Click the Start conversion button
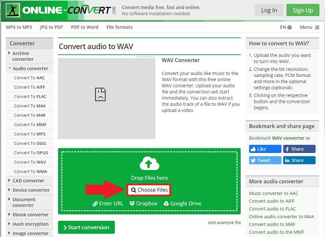 pyautogui.click(x=86, y=227)
